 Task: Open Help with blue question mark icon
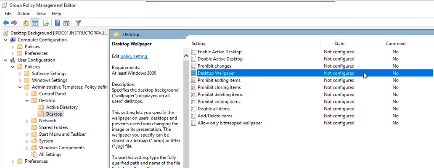(x=58, y=23)
